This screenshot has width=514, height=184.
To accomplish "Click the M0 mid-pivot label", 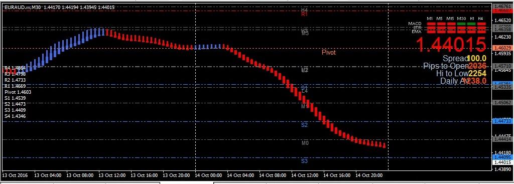I will coord(305,143).
